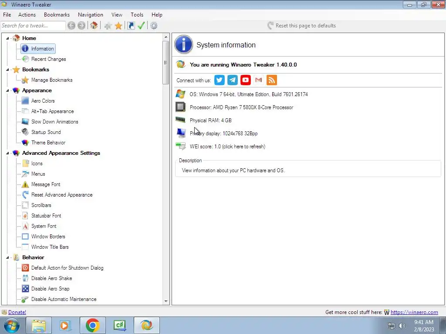
Task: Click the Gmail contact icon
Action: [x=259, y=80]
